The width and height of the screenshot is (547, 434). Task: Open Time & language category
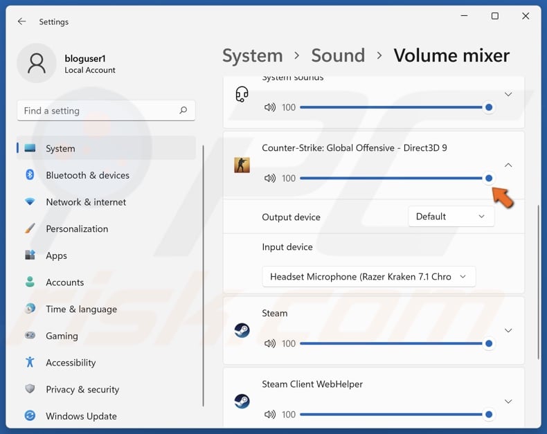(x=106, y=309)
